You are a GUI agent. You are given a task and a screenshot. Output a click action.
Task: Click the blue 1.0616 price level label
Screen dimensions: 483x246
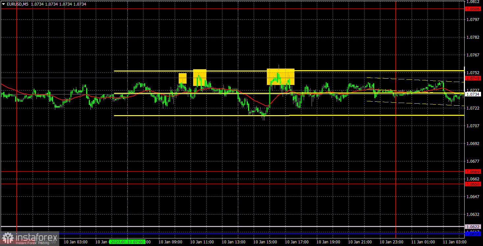pyautogui.click(x=473, y=234)
